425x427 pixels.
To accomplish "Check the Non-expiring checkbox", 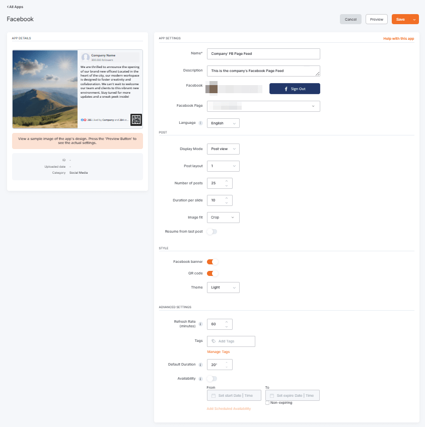I will point(267,402).
